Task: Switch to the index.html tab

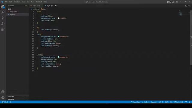Action: [x=36, y=6]
